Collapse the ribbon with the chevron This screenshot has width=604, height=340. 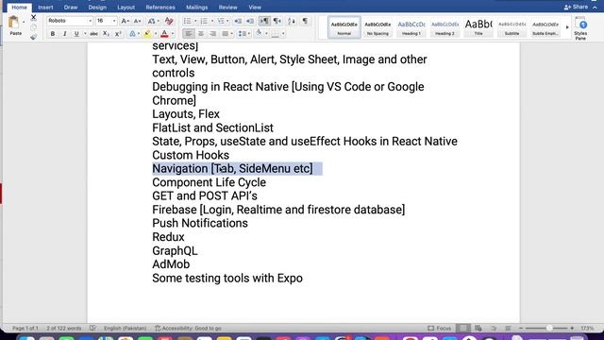tap(595, 8)
